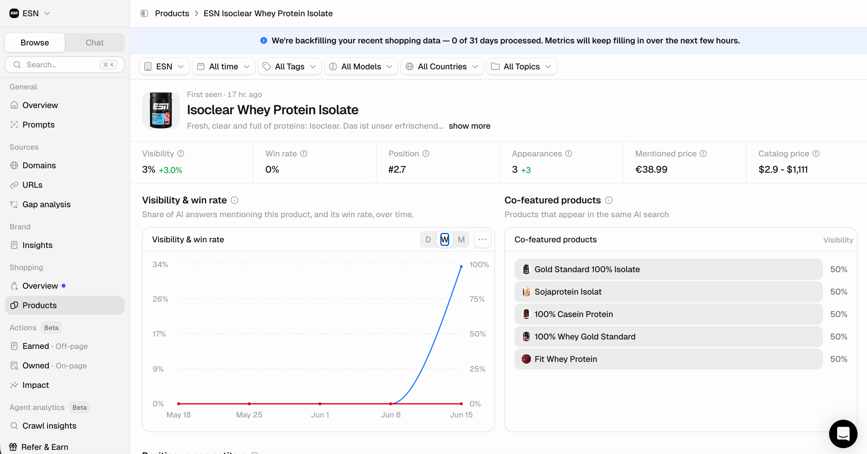Focus the sidebar Search input field
The image size is (867, 454).
pos(65,65)
